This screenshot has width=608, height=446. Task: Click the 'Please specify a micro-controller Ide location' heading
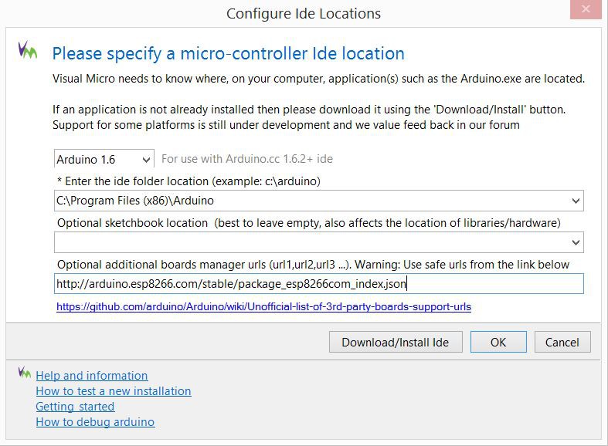coord(229,53)
